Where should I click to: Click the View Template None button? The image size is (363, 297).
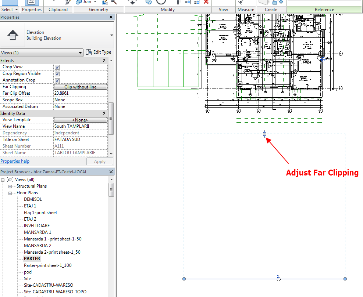tap(81, 120)
